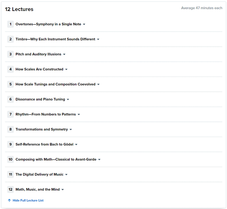
Task: Expand How Scale Tunings and Composition arrow
Action: coord(98,85)
